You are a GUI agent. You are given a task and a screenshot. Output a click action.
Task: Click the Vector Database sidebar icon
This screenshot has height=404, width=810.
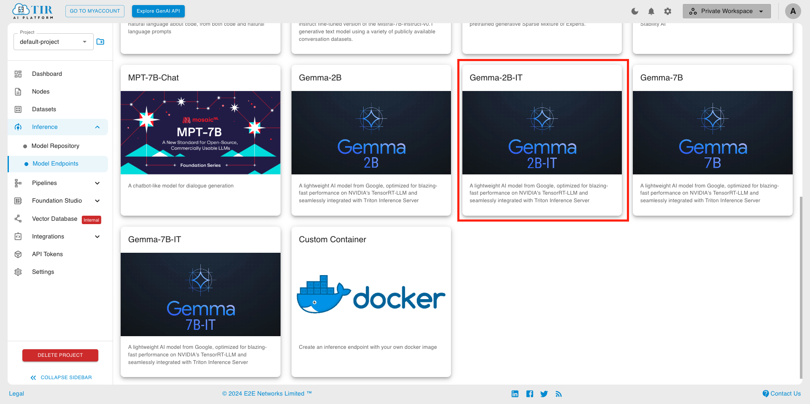tap(18, 219)
